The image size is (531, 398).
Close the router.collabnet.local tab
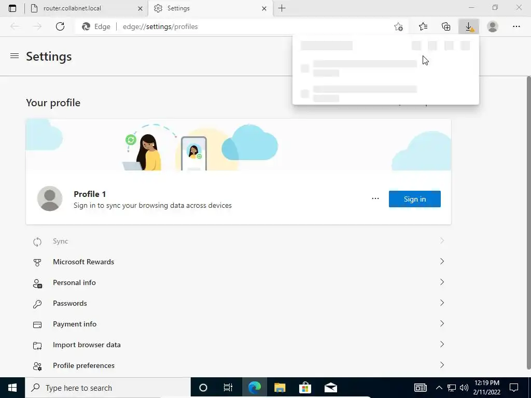click(140, 9)
